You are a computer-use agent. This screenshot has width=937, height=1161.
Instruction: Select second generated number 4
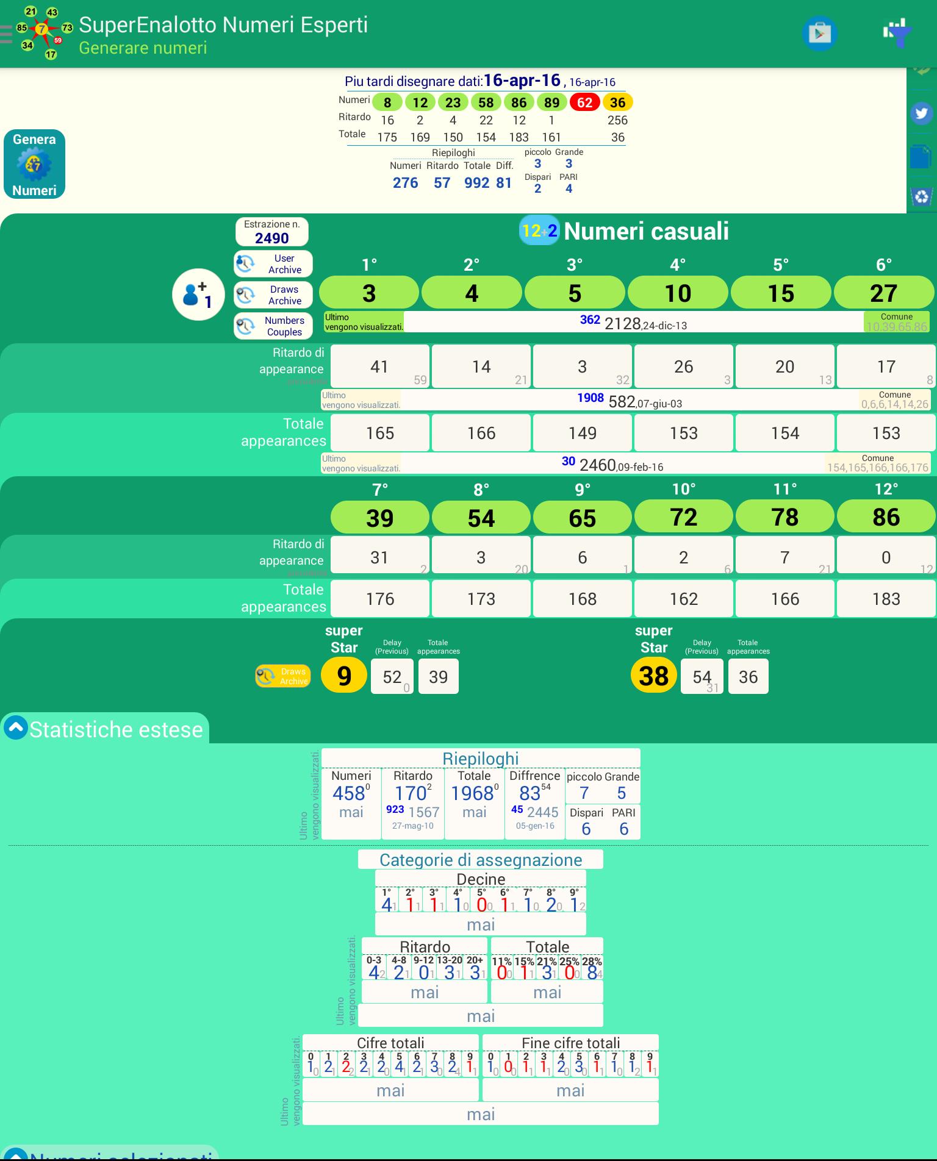(x=472, y=293)
